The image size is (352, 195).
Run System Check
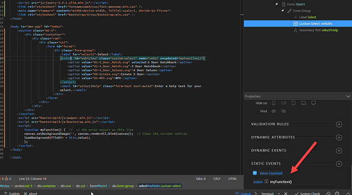307,193
